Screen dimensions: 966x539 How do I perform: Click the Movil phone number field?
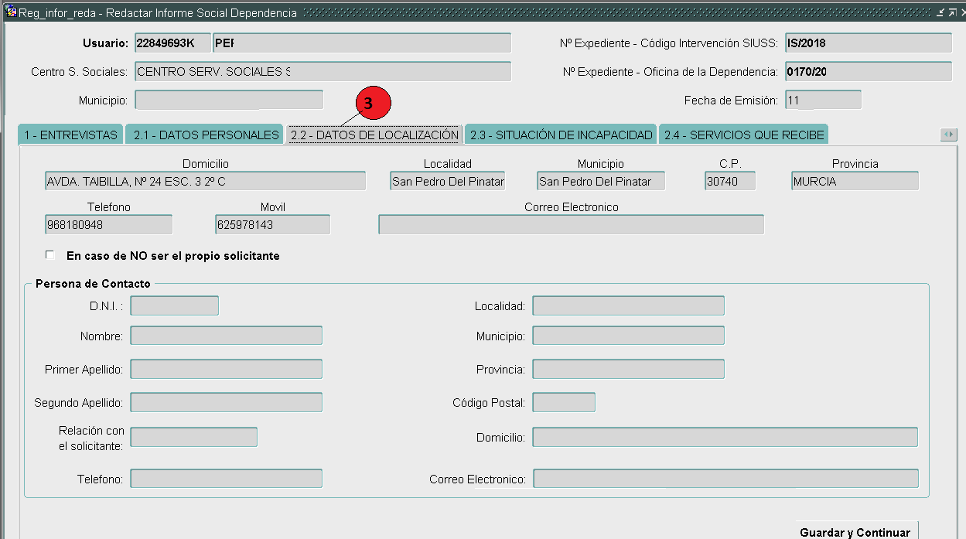coord(272,224)
